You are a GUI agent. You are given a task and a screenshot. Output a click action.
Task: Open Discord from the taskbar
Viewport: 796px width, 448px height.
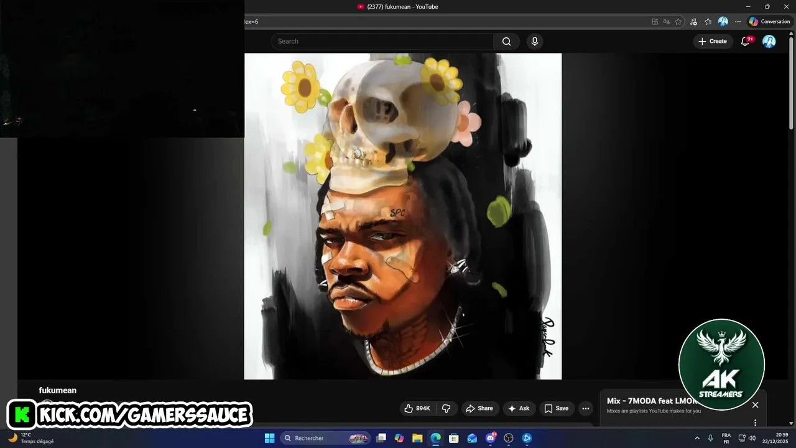tap(491, 438)
